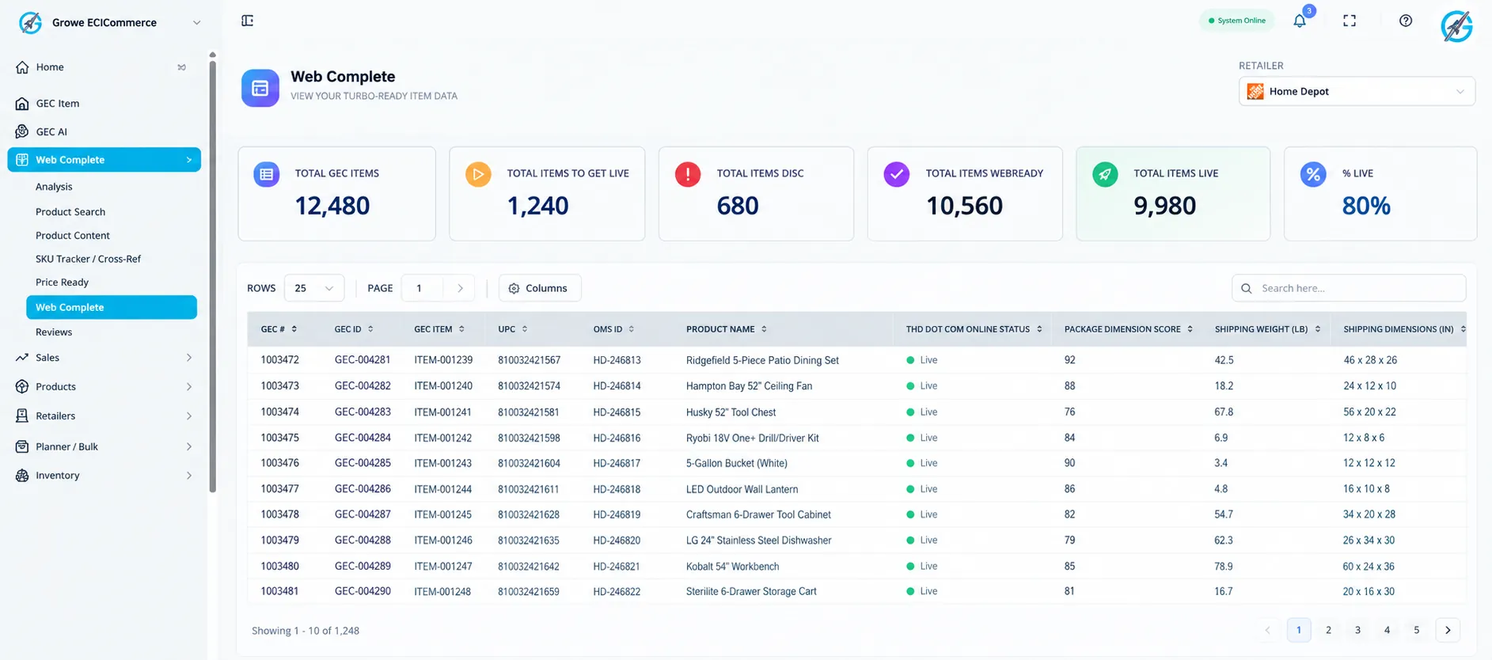This screenshot has width=1492, height=660.
Task: Open the Price Ready submenu item
Action: (x=62, y=283)
